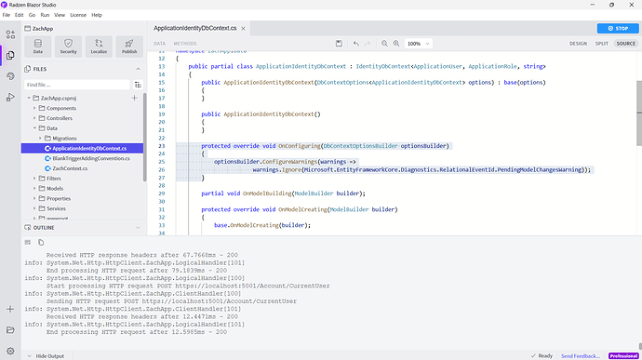Zoom out the code editor
The height and width of the screenshot is (360, 642).
tap(384, 44)
